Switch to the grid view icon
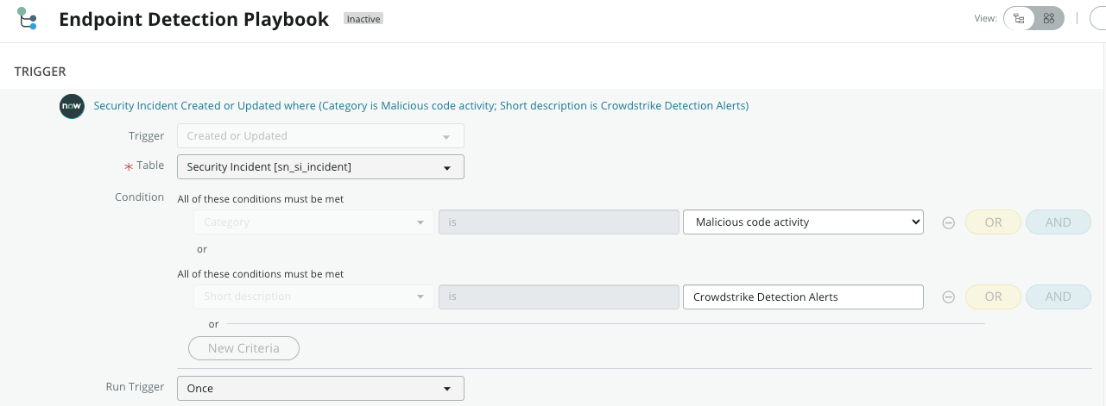 pyautogui.click(x=1049, y=18)
